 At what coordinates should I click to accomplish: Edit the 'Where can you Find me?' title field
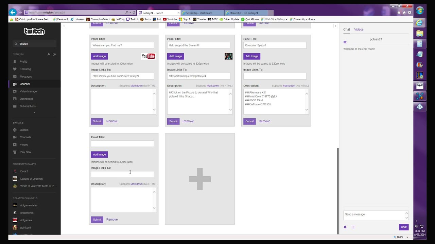coord(122,45)
